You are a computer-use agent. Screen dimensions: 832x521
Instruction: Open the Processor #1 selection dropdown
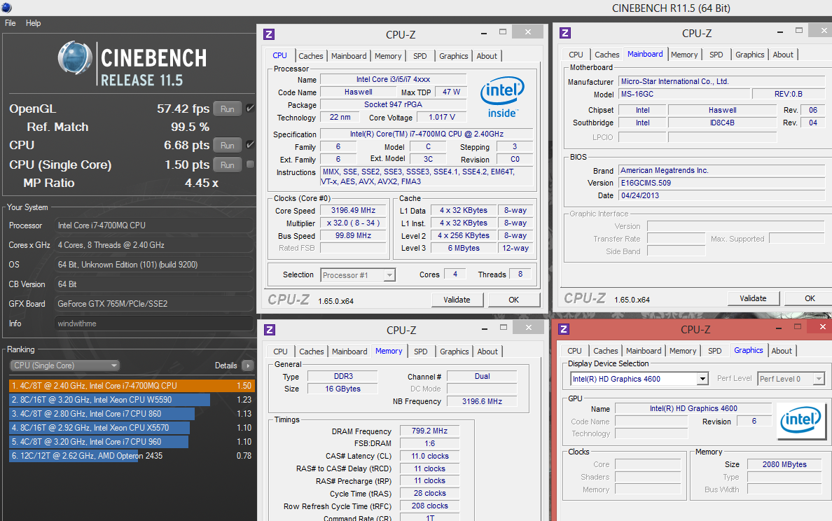[358, 275]
